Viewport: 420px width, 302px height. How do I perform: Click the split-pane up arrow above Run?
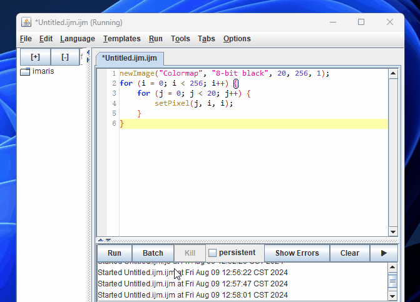(x=100, y=240)
